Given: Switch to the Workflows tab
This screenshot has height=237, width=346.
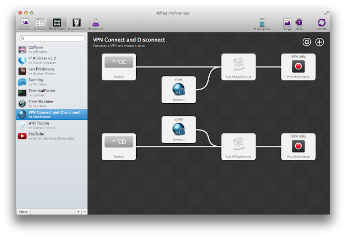Looking at the screenshot, I should coord(57,24).
